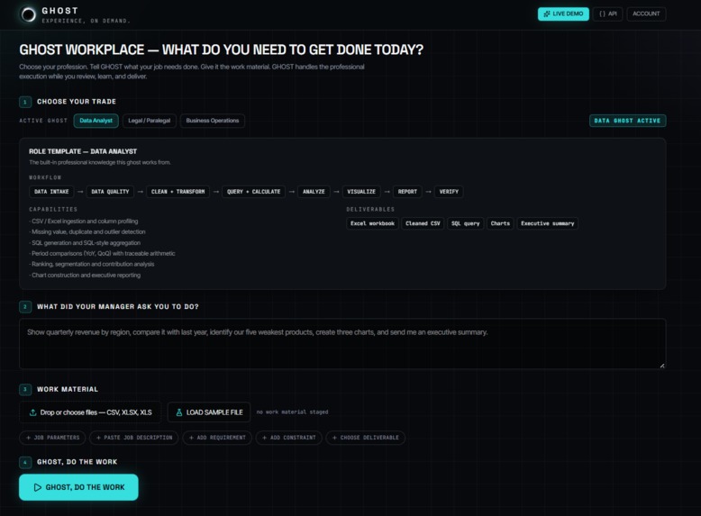Click Choose Deliverable chip

366,438
